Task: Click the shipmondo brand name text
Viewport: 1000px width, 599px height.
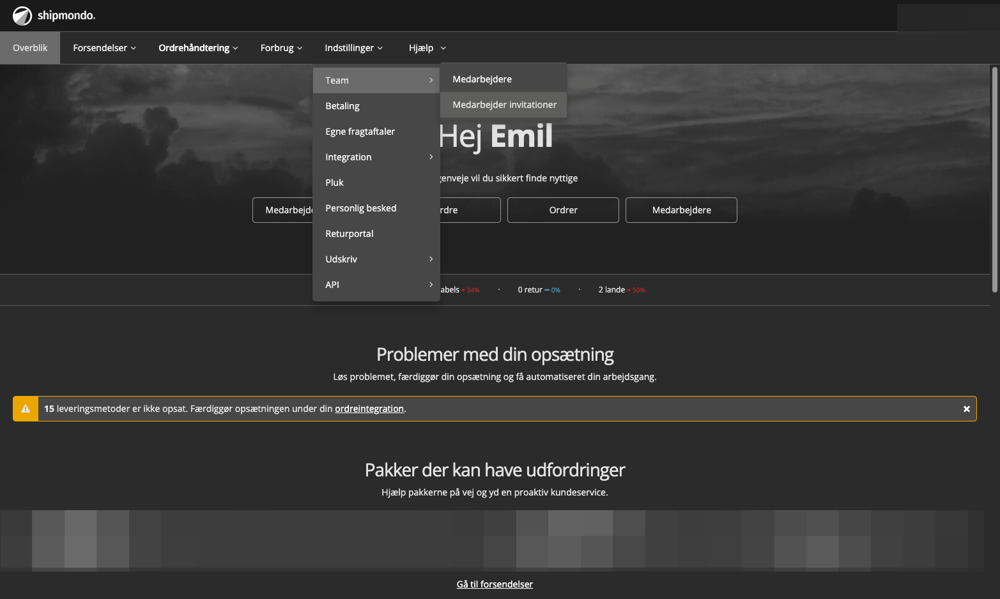Action: coord(66,15)
